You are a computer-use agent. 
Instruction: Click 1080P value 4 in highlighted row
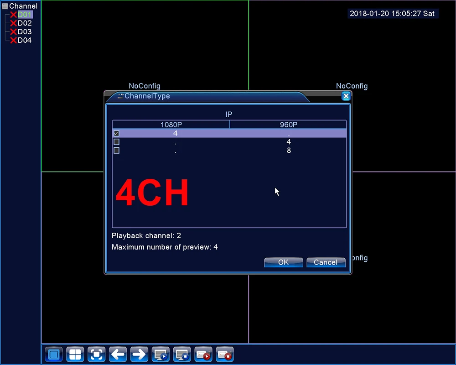176,133
